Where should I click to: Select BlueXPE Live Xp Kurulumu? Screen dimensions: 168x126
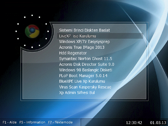pos(82,81)
